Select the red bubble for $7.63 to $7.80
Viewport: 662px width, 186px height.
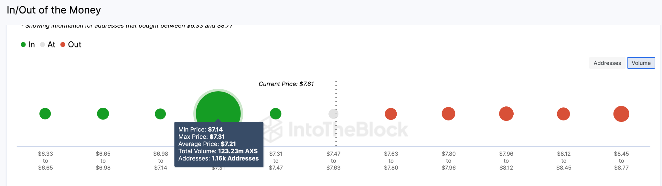[x=391, y=113]
